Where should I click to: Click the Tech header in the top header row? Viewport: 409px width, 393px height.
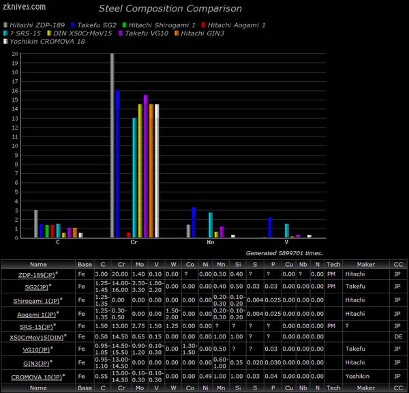point(333,263)
